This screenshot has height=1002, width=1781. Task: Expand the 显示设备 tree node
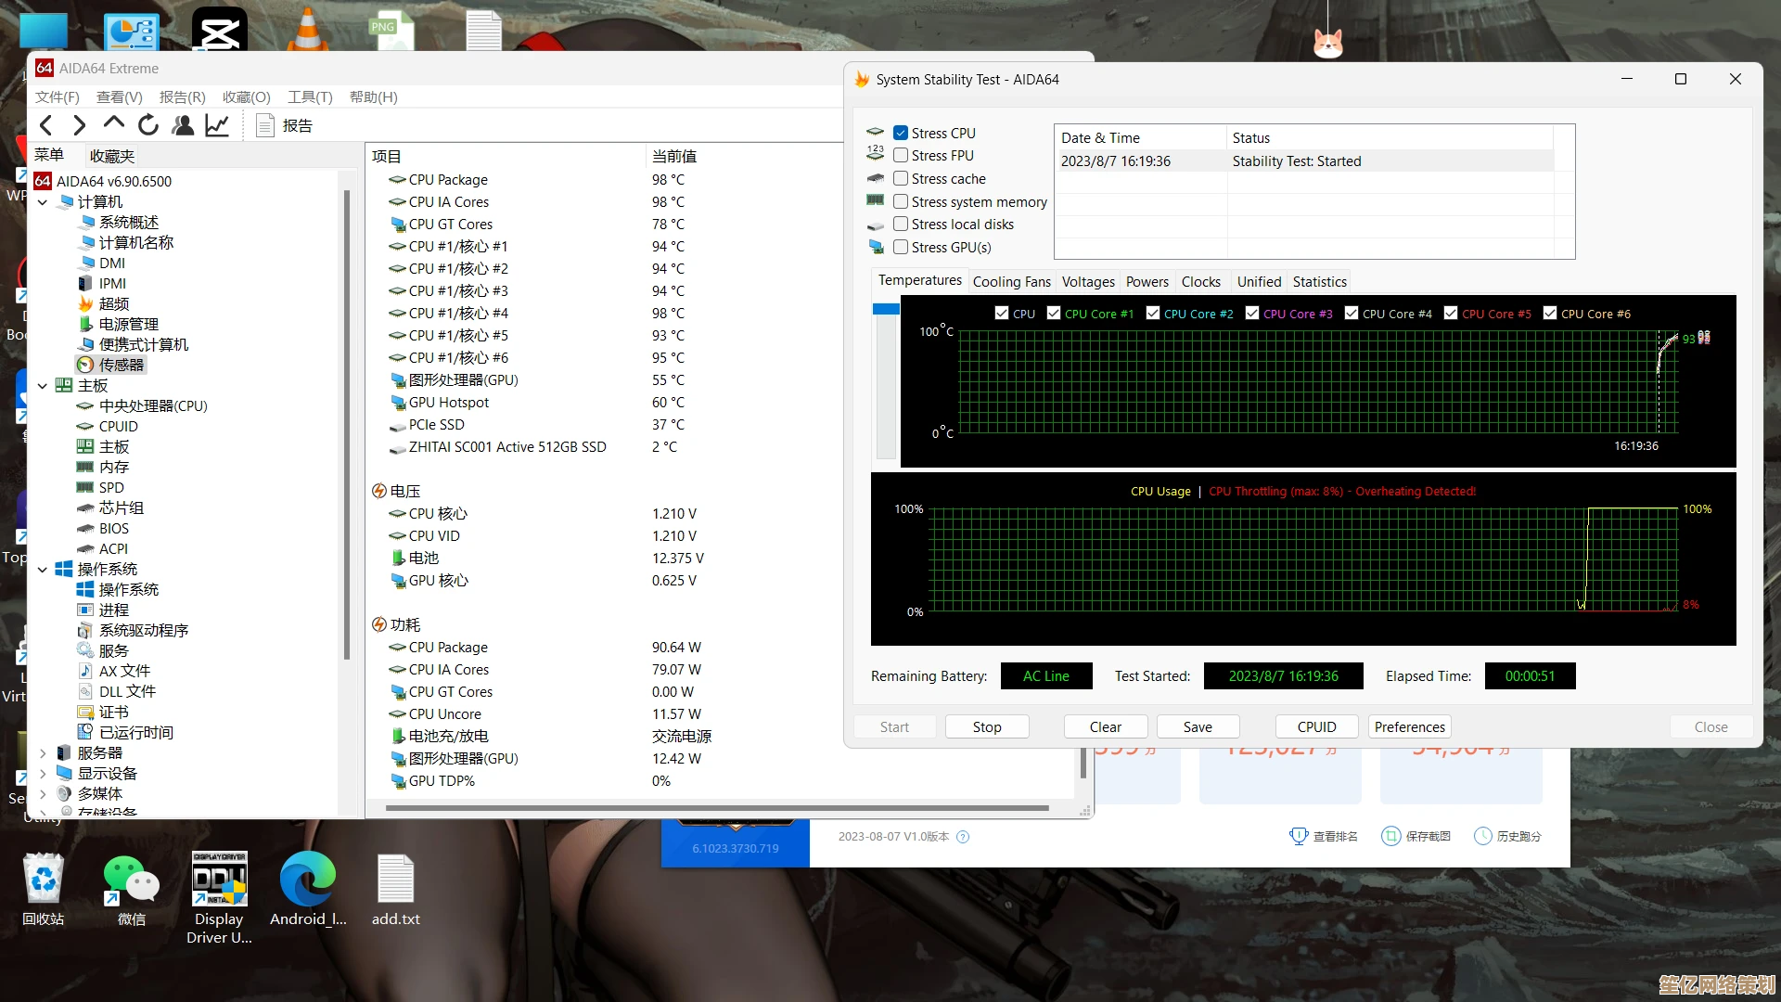coord(43,774)
